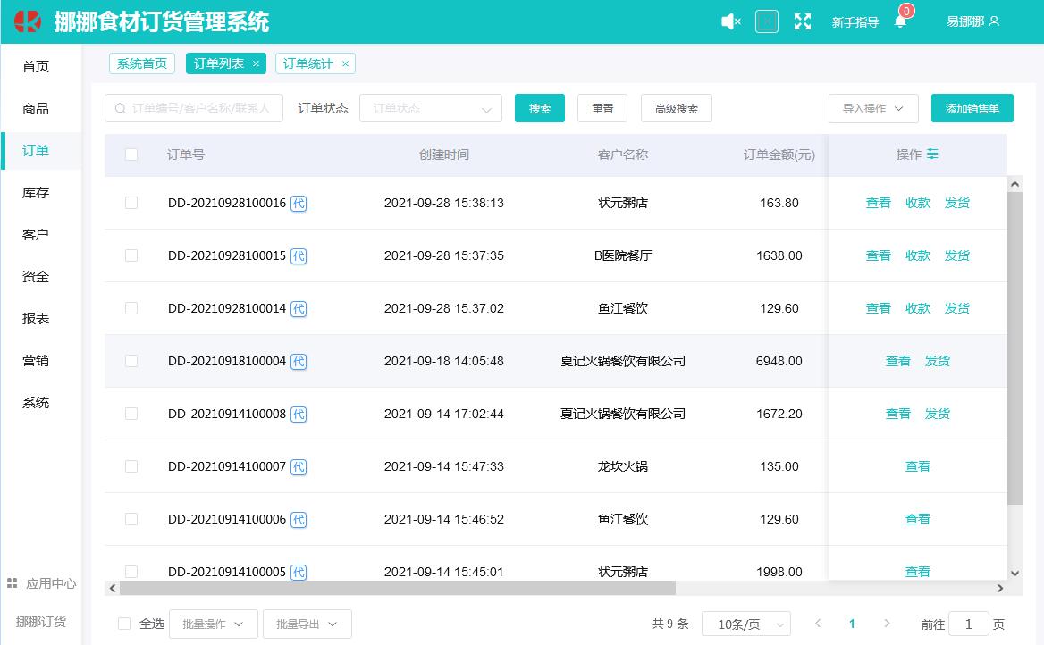Click the 添加销售单 button
Viewport: 1044px width, 645px height.
pos(972,108)
